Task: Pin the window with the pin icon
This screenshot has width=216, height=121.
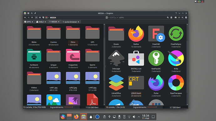Action: tap(35, 13)
